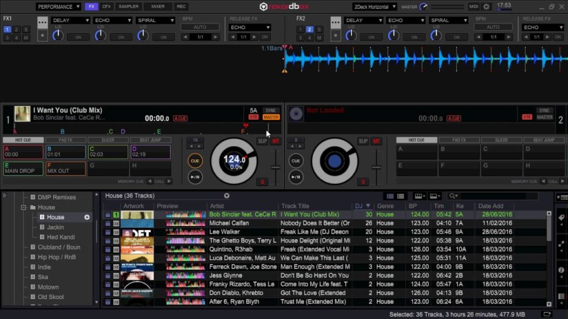The image size is (568, 319).
Task: Toggle deck 1 SLIP button
Action: tap(262, 141)
